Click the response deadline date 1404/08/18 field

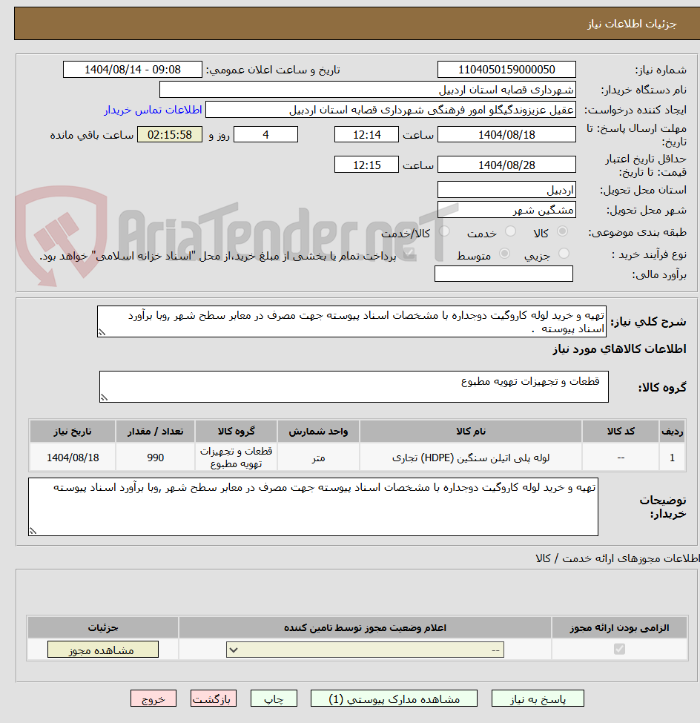click(506, 135)
